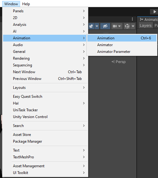158x178 pixels.
Task: Open the Layouts submenu
Action: click(46, 88)
